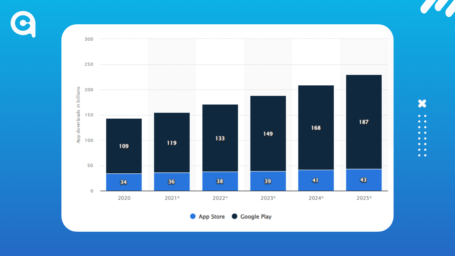
Task: Click the App downloads in billions axis title
Action: pyautogui.click(x=79, y=115)
